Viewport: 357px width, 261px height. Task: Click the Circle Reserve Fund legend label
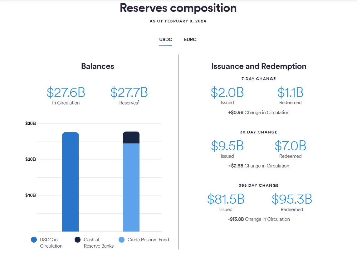click(148, 240)
